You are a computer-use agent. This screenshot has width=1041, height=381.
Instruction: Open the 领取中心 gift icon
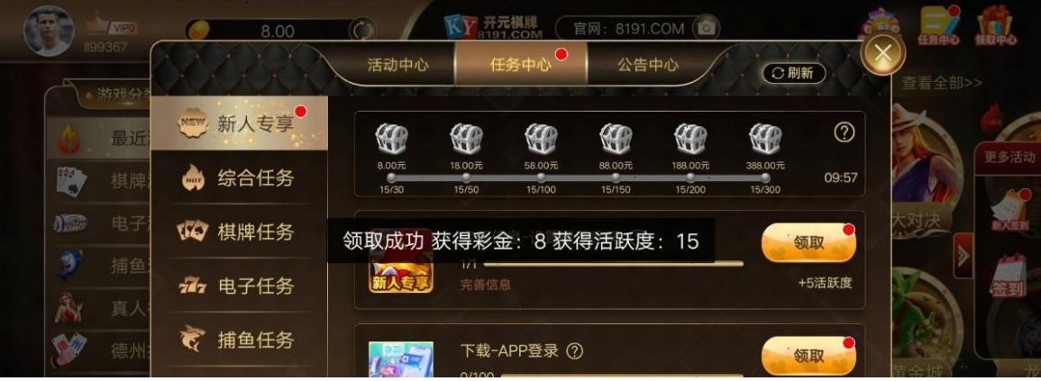point(995,26)
